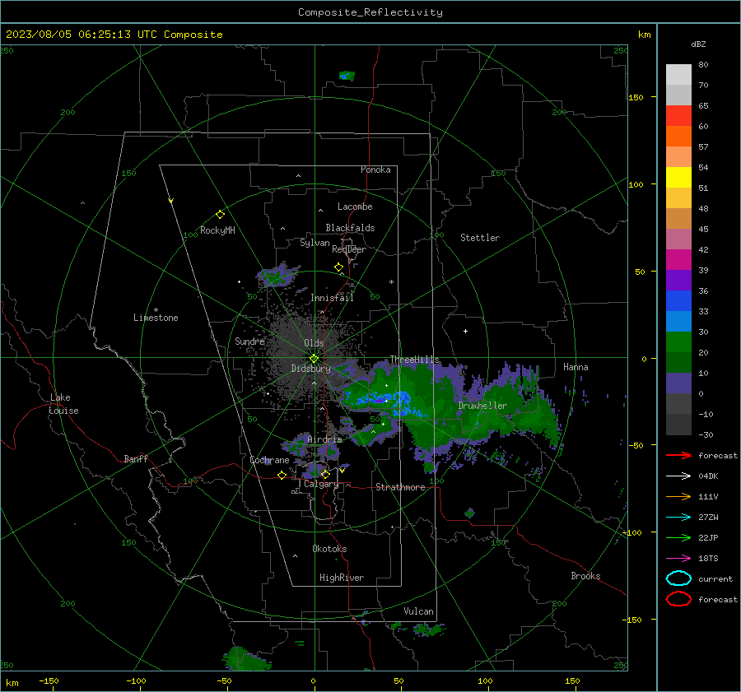Click the red forecast arrow legend icon
Screen dimensions: 741x692
pyautogui.click(x=678, y=455)
